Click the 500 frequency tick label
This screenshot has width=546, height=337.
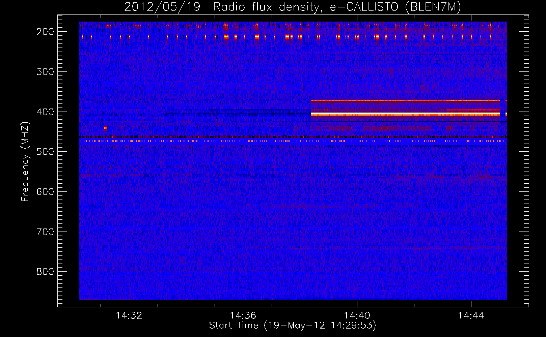(x=45, y=152)
